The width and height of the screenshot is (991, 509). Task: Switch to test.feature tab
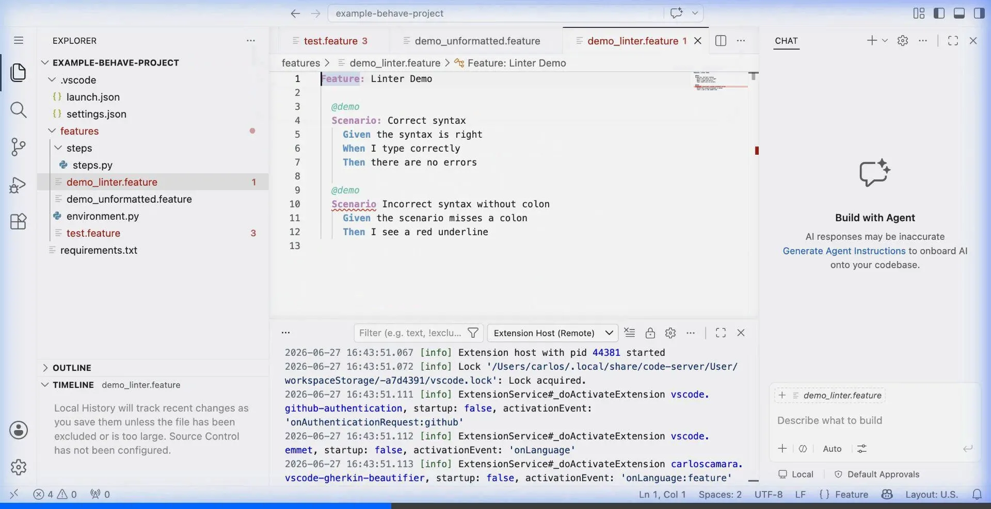[334, 41]
